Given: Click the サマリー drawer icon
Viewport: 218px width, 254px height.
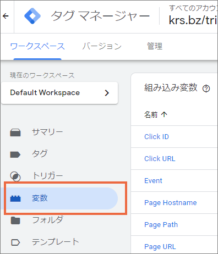Looking at the screenshot, I should (15, 132).
